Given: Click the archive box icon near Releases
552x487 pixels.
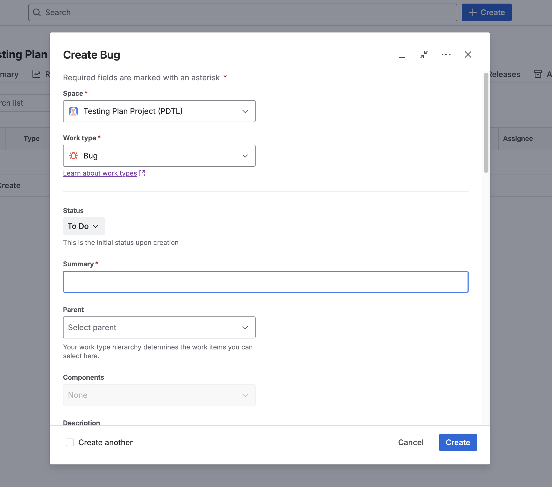Looking at the screenshot, I should [x=538, y=74].
